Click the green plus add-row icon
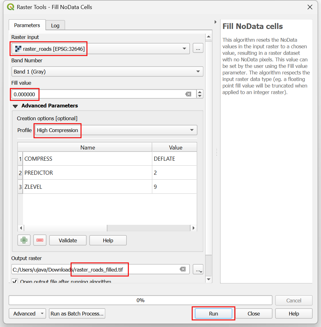Screen dimensions: 321x327 click(x=24, y=240)
